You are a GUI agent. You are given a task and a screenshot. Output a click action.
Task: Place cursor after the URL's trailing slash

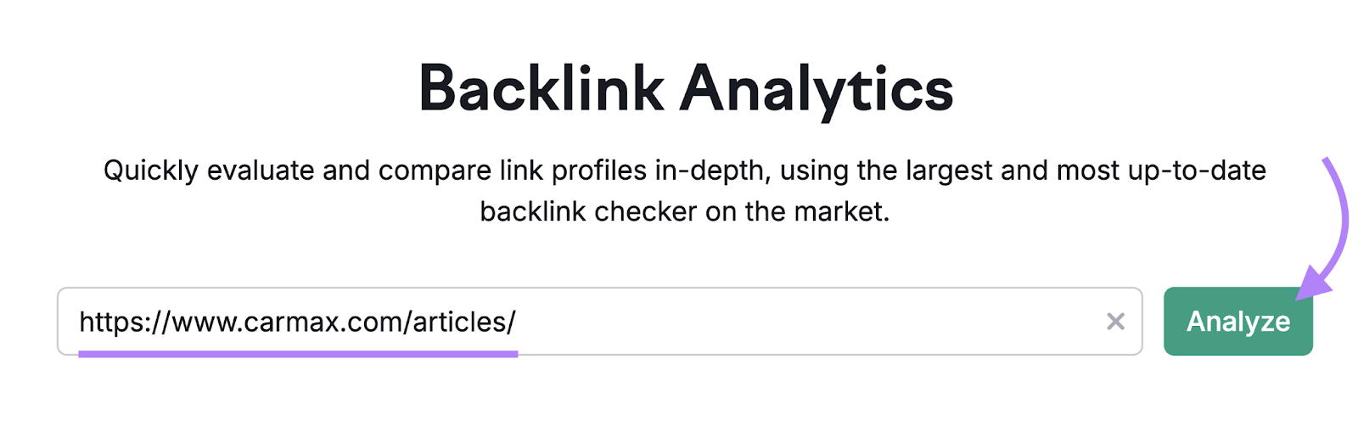[517, 322]
